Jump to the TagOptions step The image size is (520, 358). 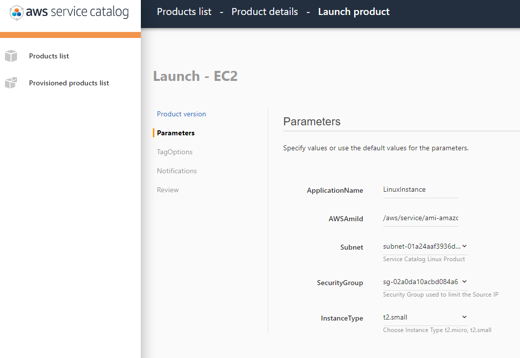point(175,152)
